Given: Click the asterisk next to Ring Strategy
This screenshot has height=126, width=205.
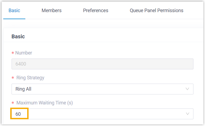Looking at the screenshot, I should [x=13, y=78].
